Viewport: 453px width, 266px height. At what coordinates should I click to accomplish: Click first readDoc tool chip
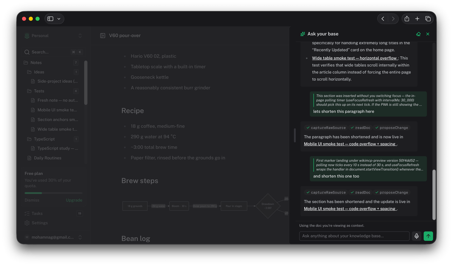coord(360,128)
